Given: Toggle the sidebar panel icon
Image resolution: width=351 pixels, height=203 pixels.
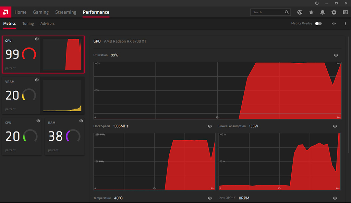Looking at the screenshot, I should tap(345, 12).
